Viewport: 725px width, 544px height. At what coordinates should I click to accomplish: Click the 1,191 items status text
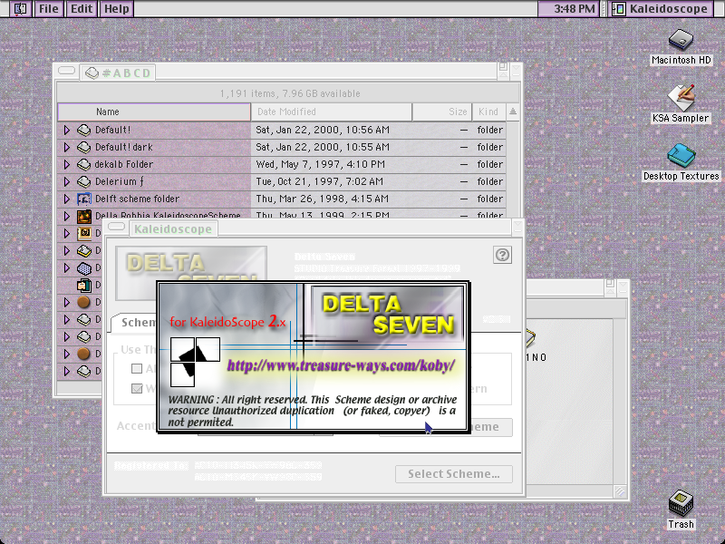[x=290, y=93]
